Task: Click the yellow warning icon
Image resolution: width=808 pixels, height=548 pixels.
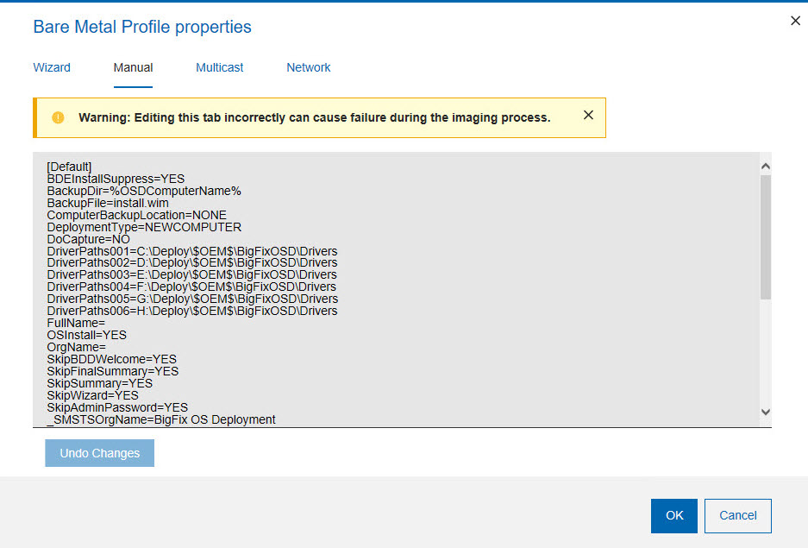Action: 58,117
